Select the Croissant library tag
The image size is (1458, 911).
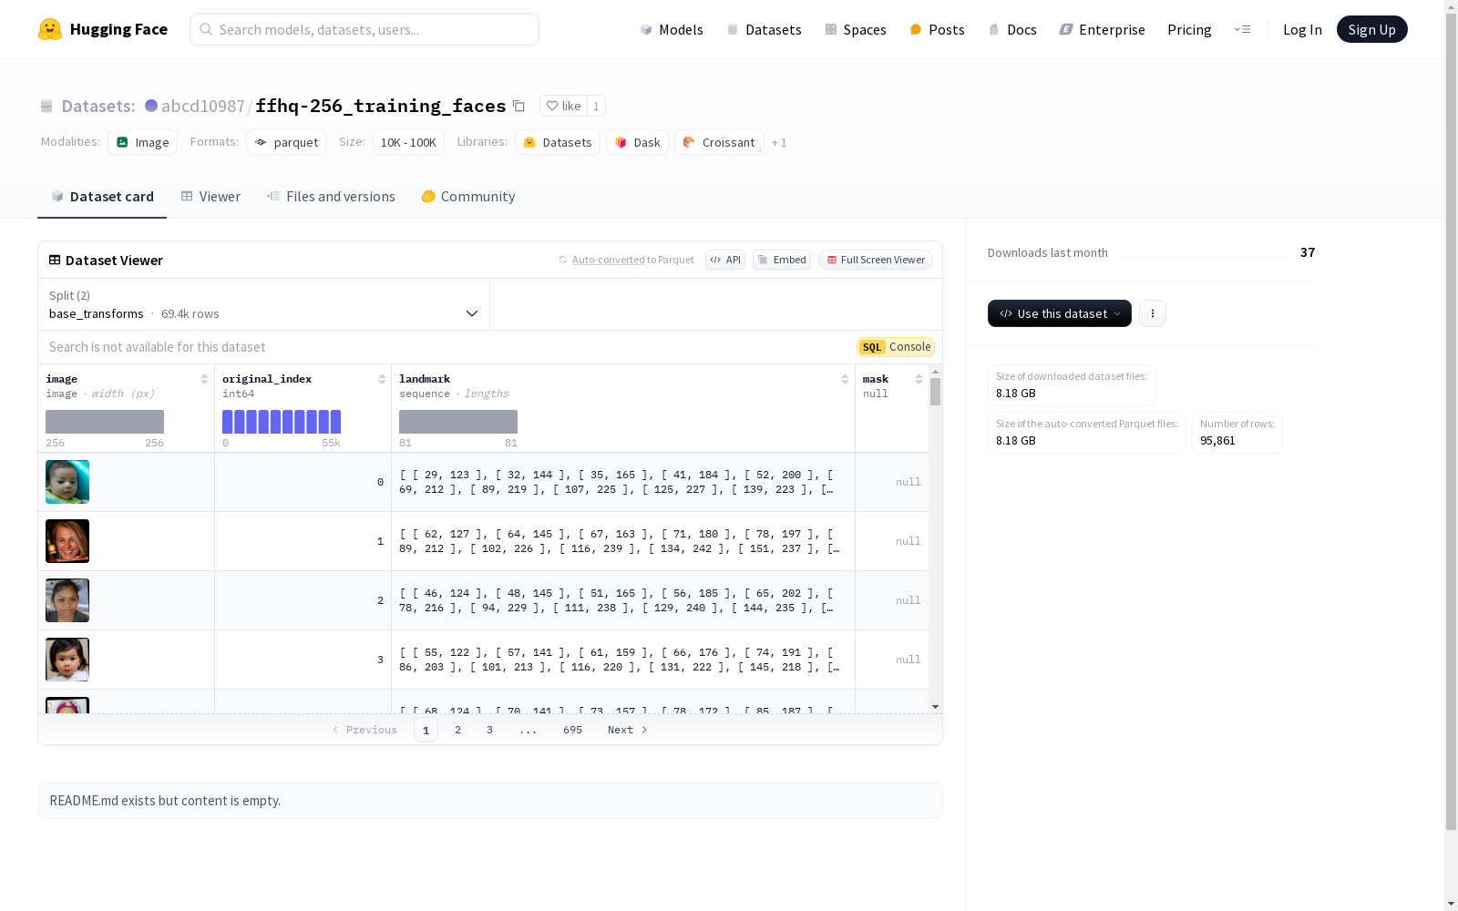pyautogui.click(x=720, y=142)
